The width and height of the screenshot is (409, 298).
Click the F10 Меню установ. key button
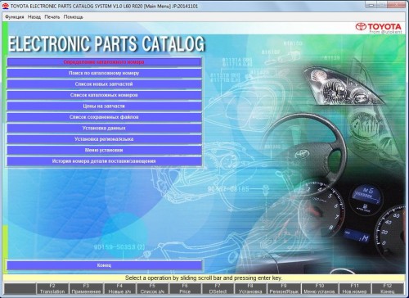click(320, 289)
